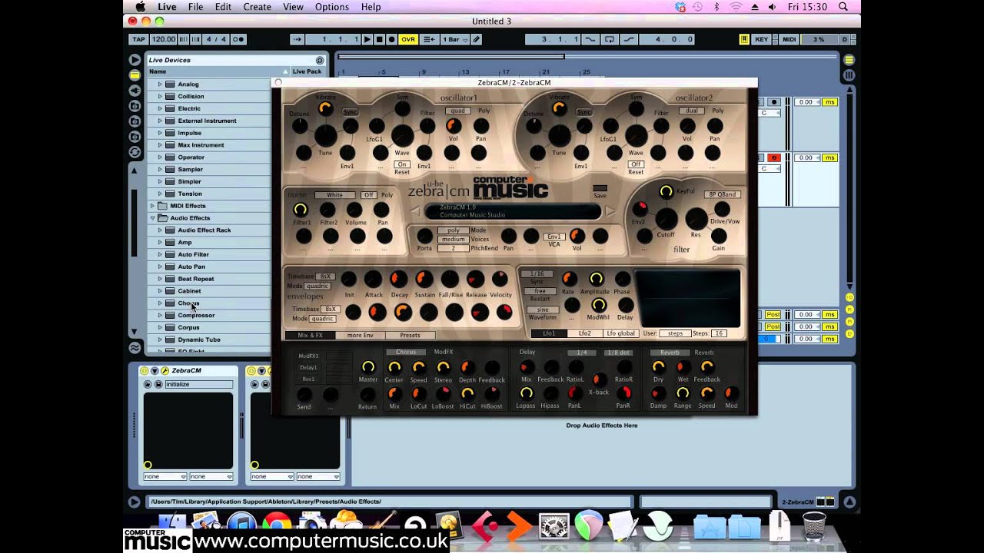984x553 pixels.
Task: Toggle the noise Off button
Action: [369, 195]
